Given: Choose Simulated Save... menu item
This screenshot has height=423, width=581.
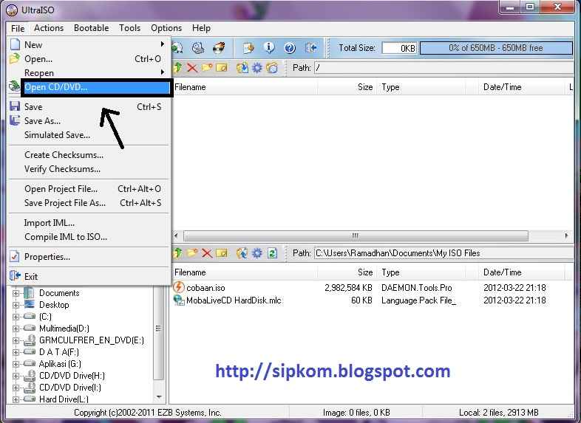Looking at the screenshot, I should coord(89,134).
